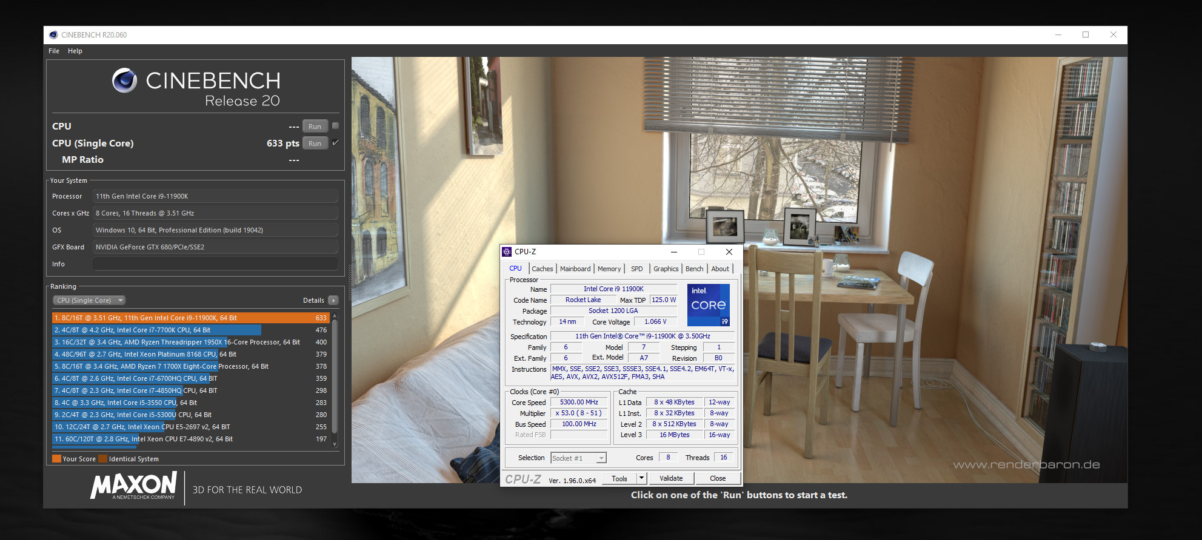This screenshot has width=1202, height=540.
Task: Open the Help menu
Action: coord(75,51)
